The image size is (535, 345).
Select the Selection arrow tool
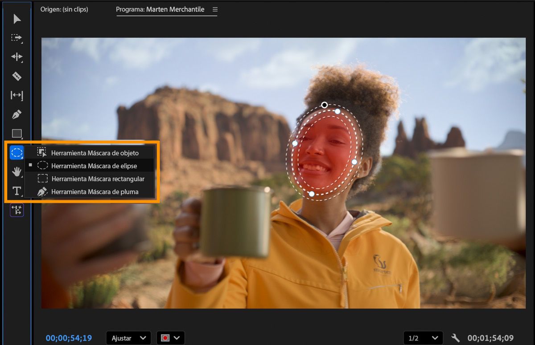tap(17, 19)
